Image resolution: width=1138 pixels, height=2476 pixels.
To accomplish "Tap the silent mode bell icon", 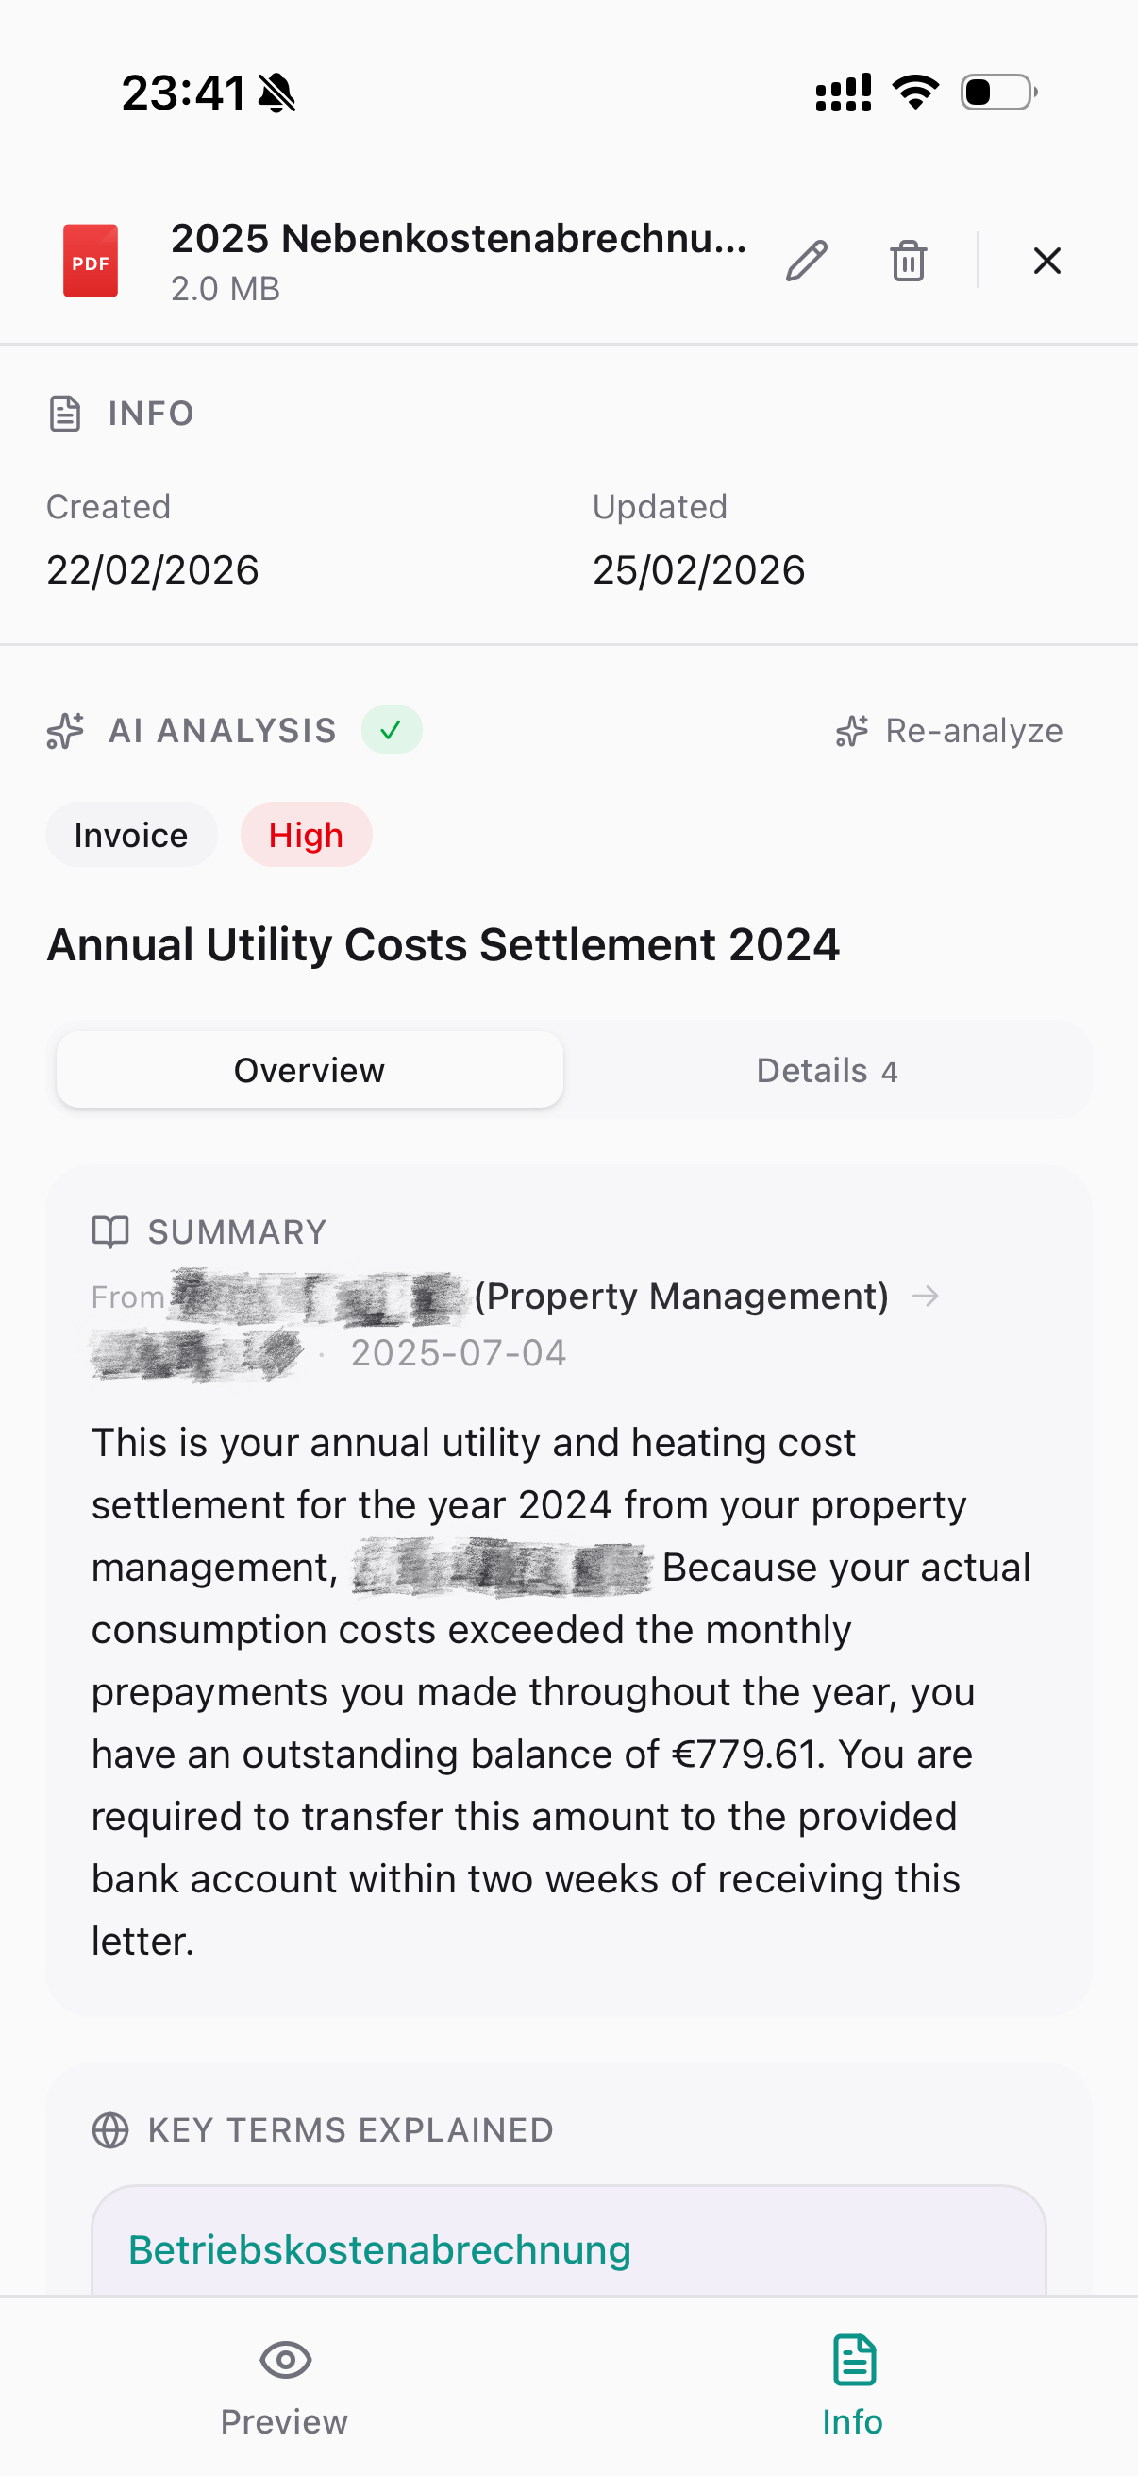I will (277, 93).
